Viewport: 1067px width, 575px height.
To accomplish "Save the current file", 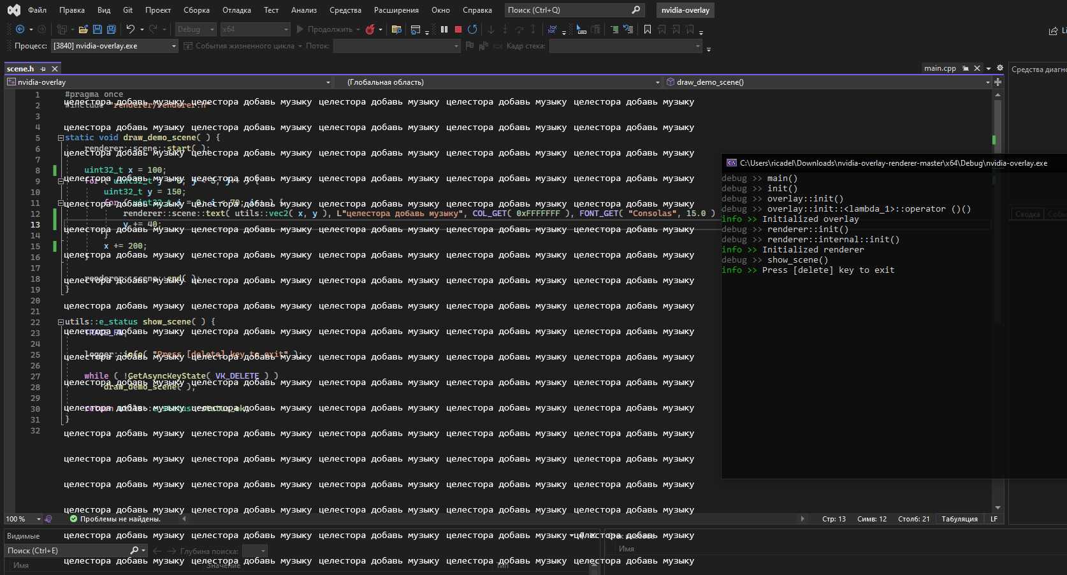I will (x=98, y=29).
